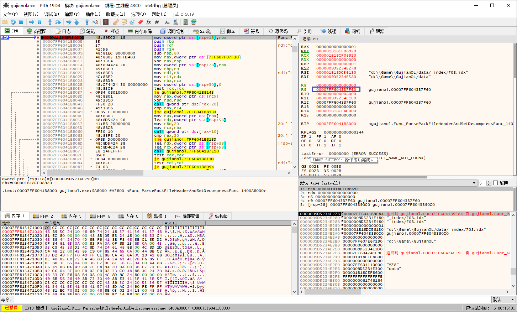This screenshot has height=312, width=517.
Task: Click the 十六进制 column header in dump
Action: [103, 223]
